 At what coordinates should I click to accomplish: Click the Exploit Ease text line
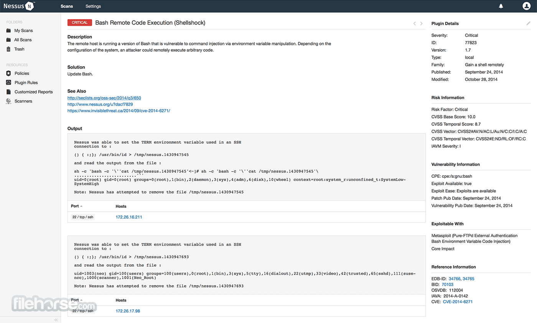pyautogui.click(x=464, y=191)
